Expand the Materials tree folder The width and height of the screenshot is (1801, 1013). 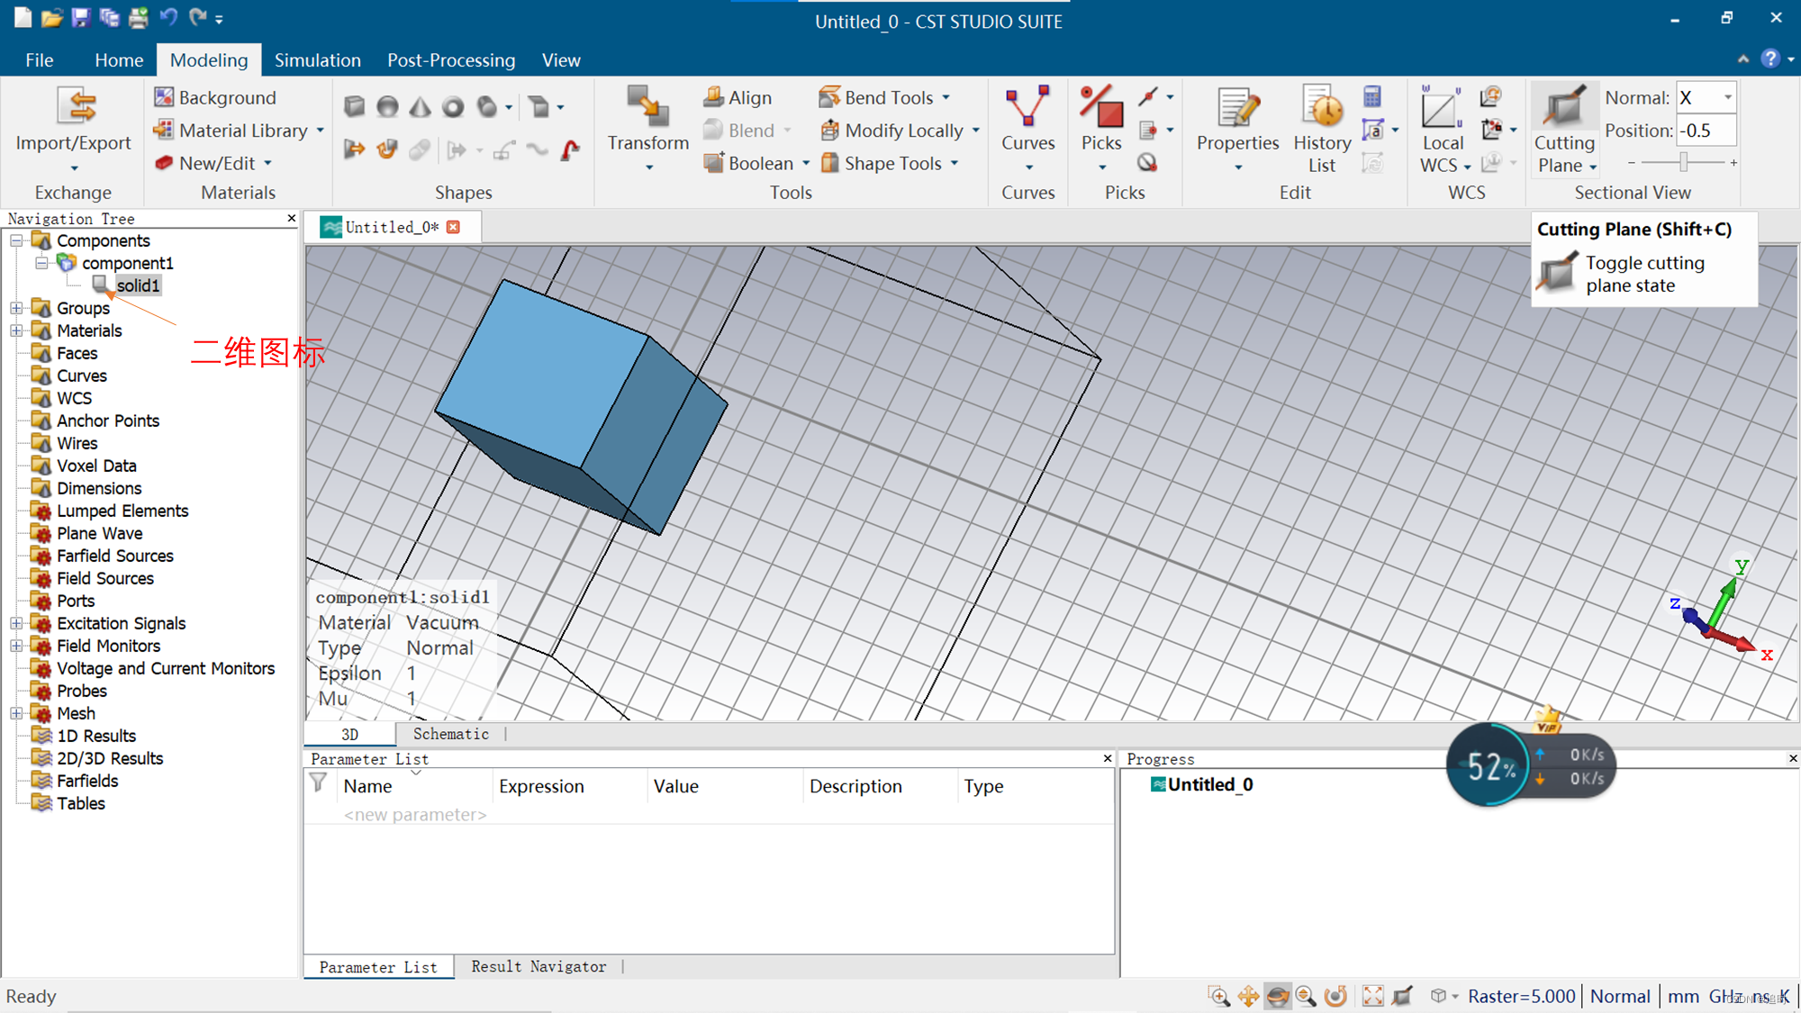click(x=16, y=330)
